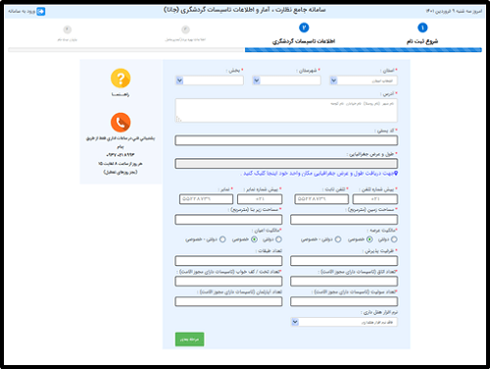Click the grey step 3 circle
490x369 pixels.
point(185,29)
